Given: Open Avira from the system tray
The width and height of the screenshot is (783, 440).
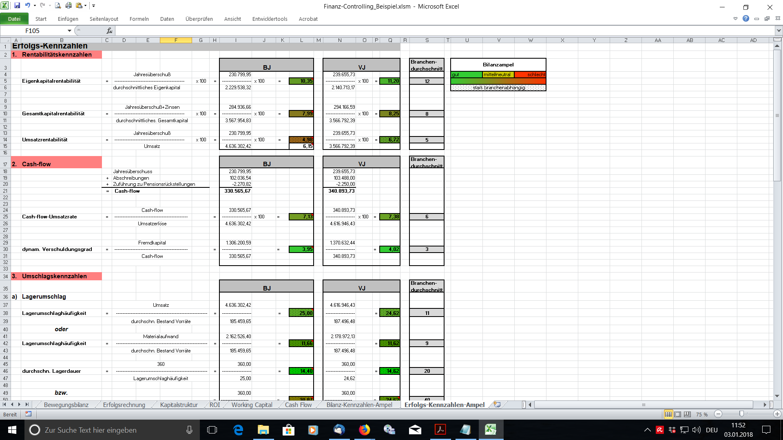Looking at the screenshot, I should click(x=660, y=430).
